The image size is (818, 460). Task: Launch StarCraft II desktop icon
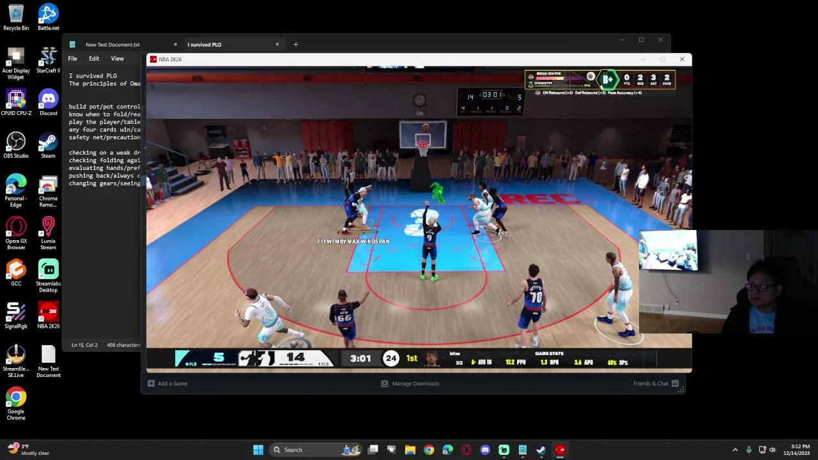(48, 60)
